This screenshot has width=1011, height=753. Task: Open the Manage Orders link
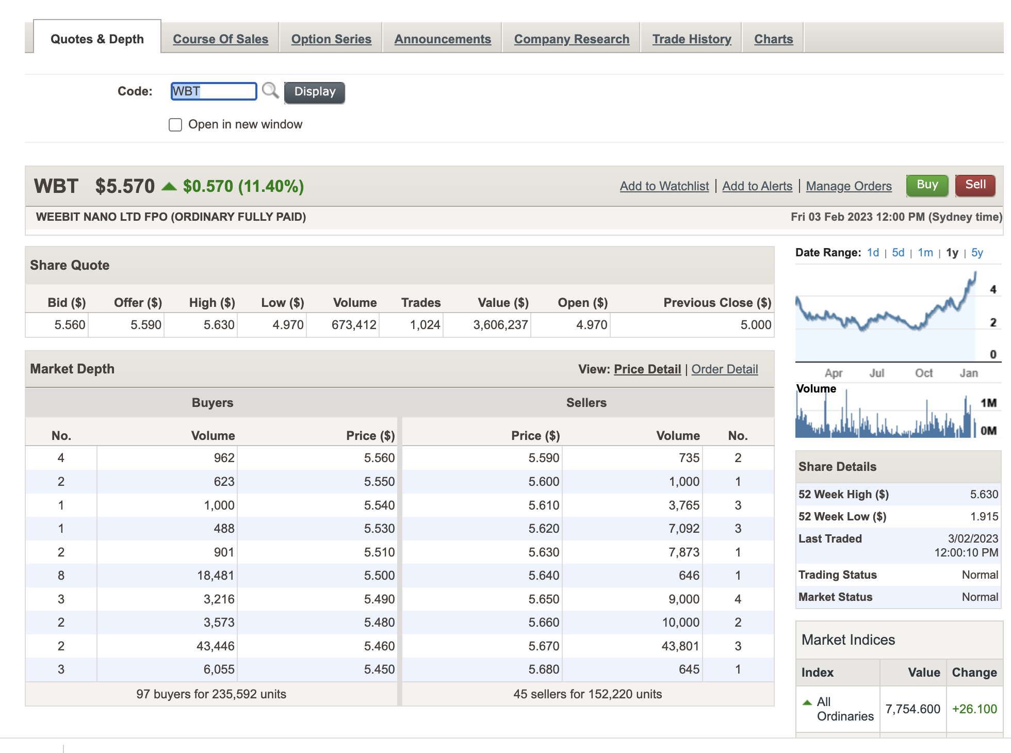[849, 186]
